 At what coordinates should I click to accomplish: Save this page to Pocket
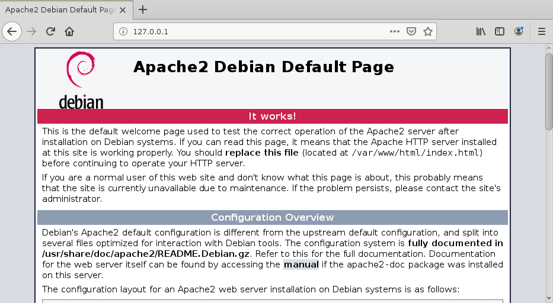(411, 31)
